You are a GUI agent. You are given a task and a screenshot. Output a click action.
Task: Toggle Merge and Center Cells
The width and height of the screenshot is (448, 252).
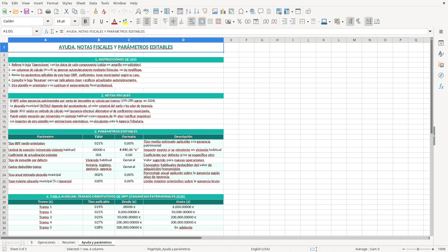coord(202,22)
